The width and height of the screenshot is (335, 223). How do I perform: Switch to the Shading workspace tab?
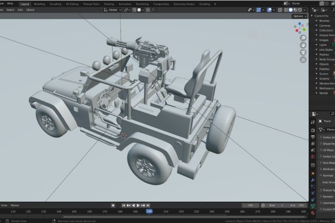pyautogui.click(x=109, y=4)
